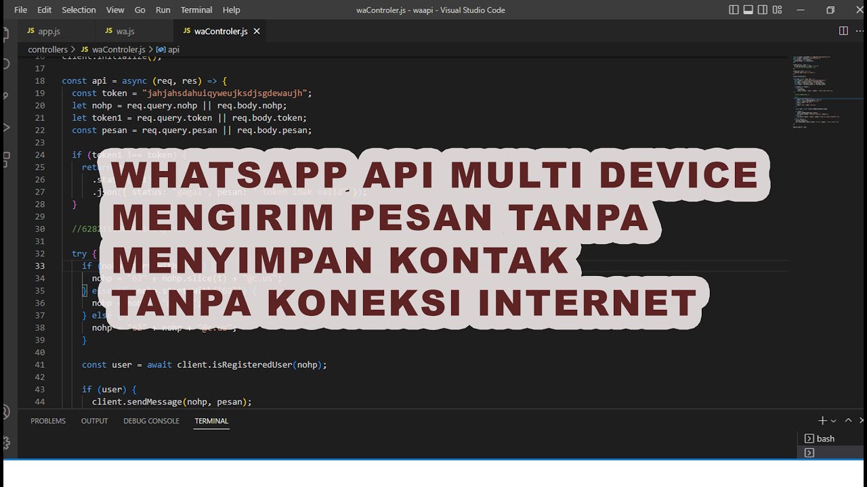Screen dimensions: 867x487
Task: Select the bash terminal entry
Action: 830,438
